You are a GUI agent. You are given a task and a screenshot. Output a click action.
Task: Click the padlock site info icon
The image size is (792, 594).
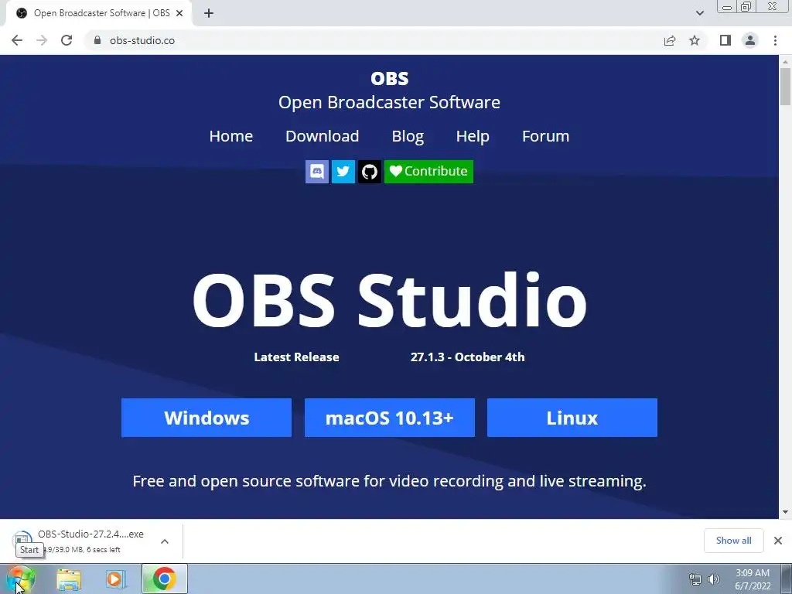pyautogui.click(x=97, y=40)
